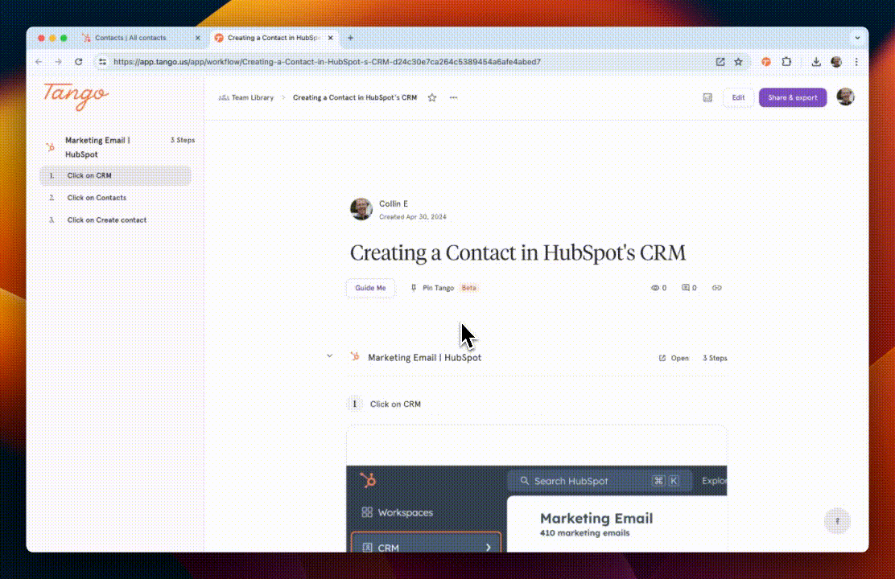
Task: Close the Creating a Contact in HubSpot tab
Action: click(331, 38)
